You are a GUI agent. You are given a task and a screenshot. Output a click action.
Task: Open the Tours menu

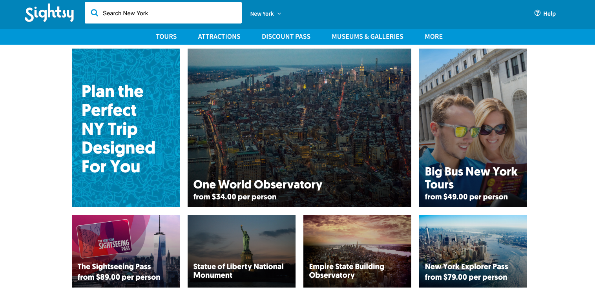(166, 36)
